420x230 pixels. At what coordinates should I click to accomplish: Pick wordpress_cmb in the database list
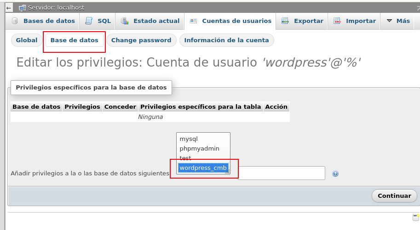coord(203,168)
